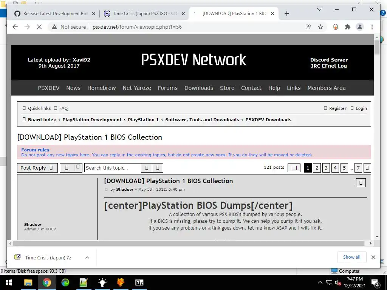Image resolution: width=387 pixels, height=290 pixels.
Task: Click the jump-to-page icon button
Action: pos(294,168)
